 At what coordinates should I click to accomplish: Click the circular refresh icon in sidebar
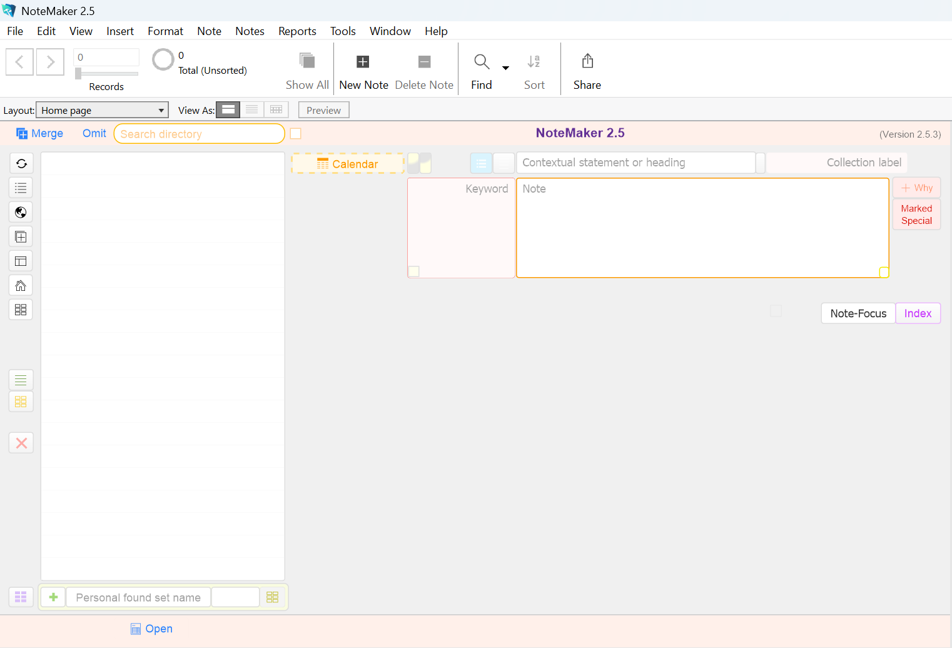(x=21, y=163)
